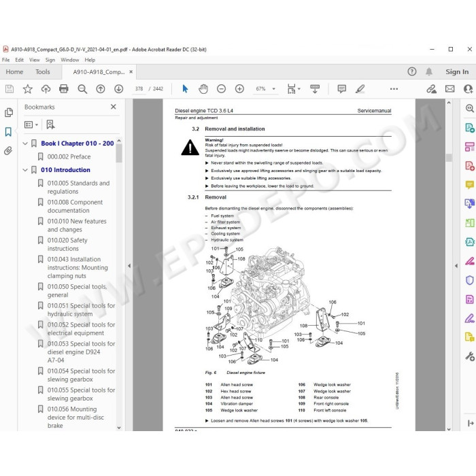Zoom out with minus button
Viewport: 476px width, 476px height.
click(x=221, y=89)
